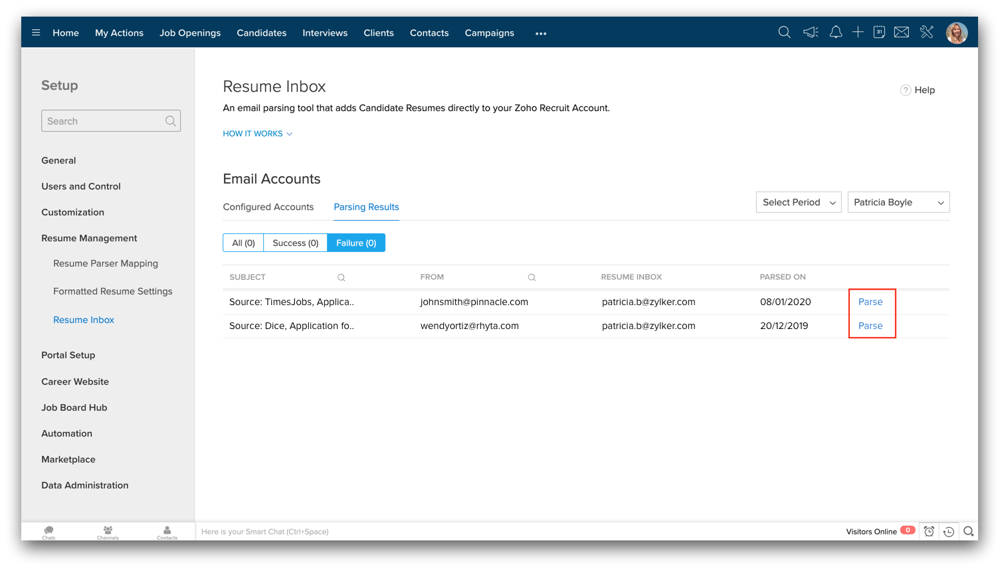Click the recent history clock icon
The width and height of the screenshot is (1002, 569).
tap(949, 531)
